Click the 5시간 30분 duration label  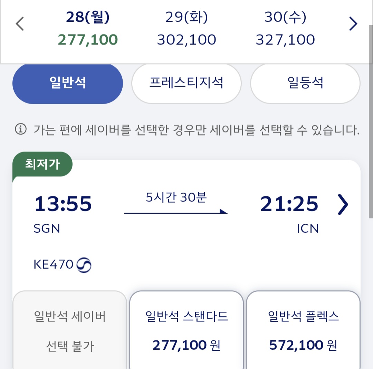coord(176,198)
